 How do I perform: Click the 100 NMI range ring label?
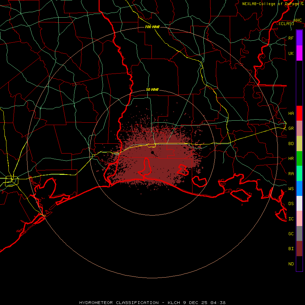coord(152,27)
